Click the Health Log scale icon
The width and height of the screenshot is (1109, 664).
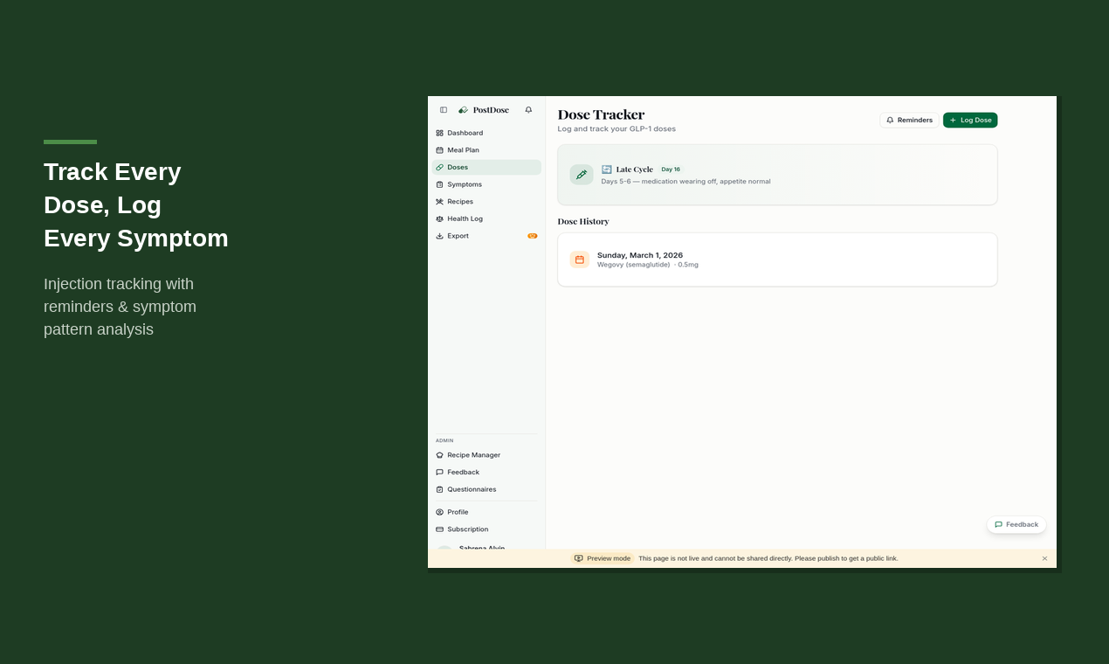(x=439, y=218)
